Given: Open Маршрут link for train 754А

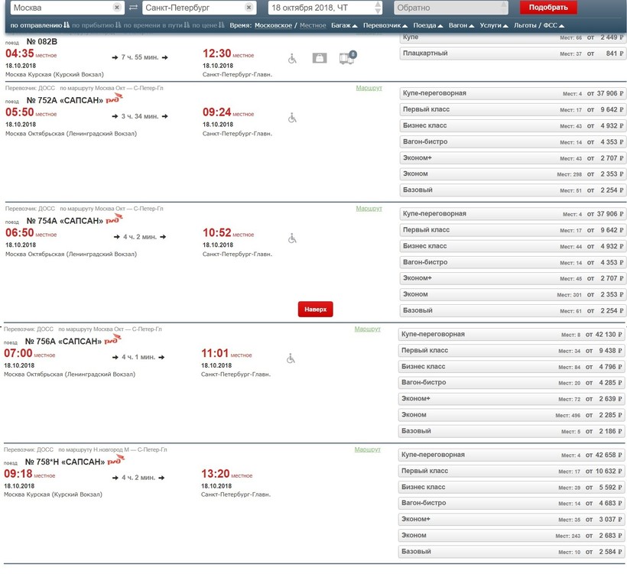Looking at the screenshot, I should click(x=369, y=209).
